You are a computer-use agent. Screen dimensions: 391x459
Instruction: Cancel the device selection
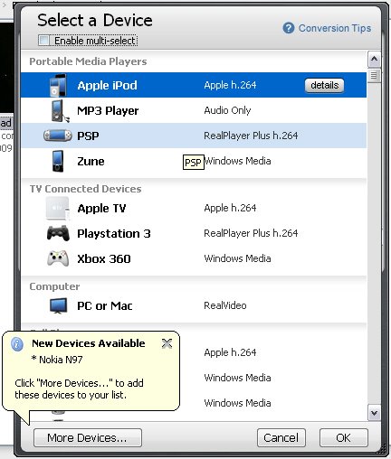281,437
